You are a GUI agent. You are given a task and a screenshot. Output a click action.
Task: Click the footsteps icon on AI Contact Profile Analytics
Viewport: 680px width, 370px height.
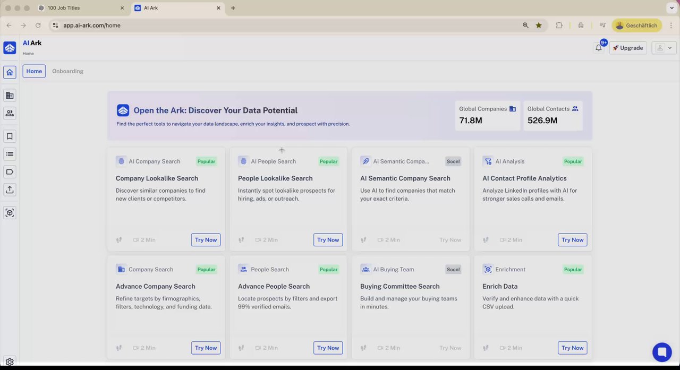[486, 240]
